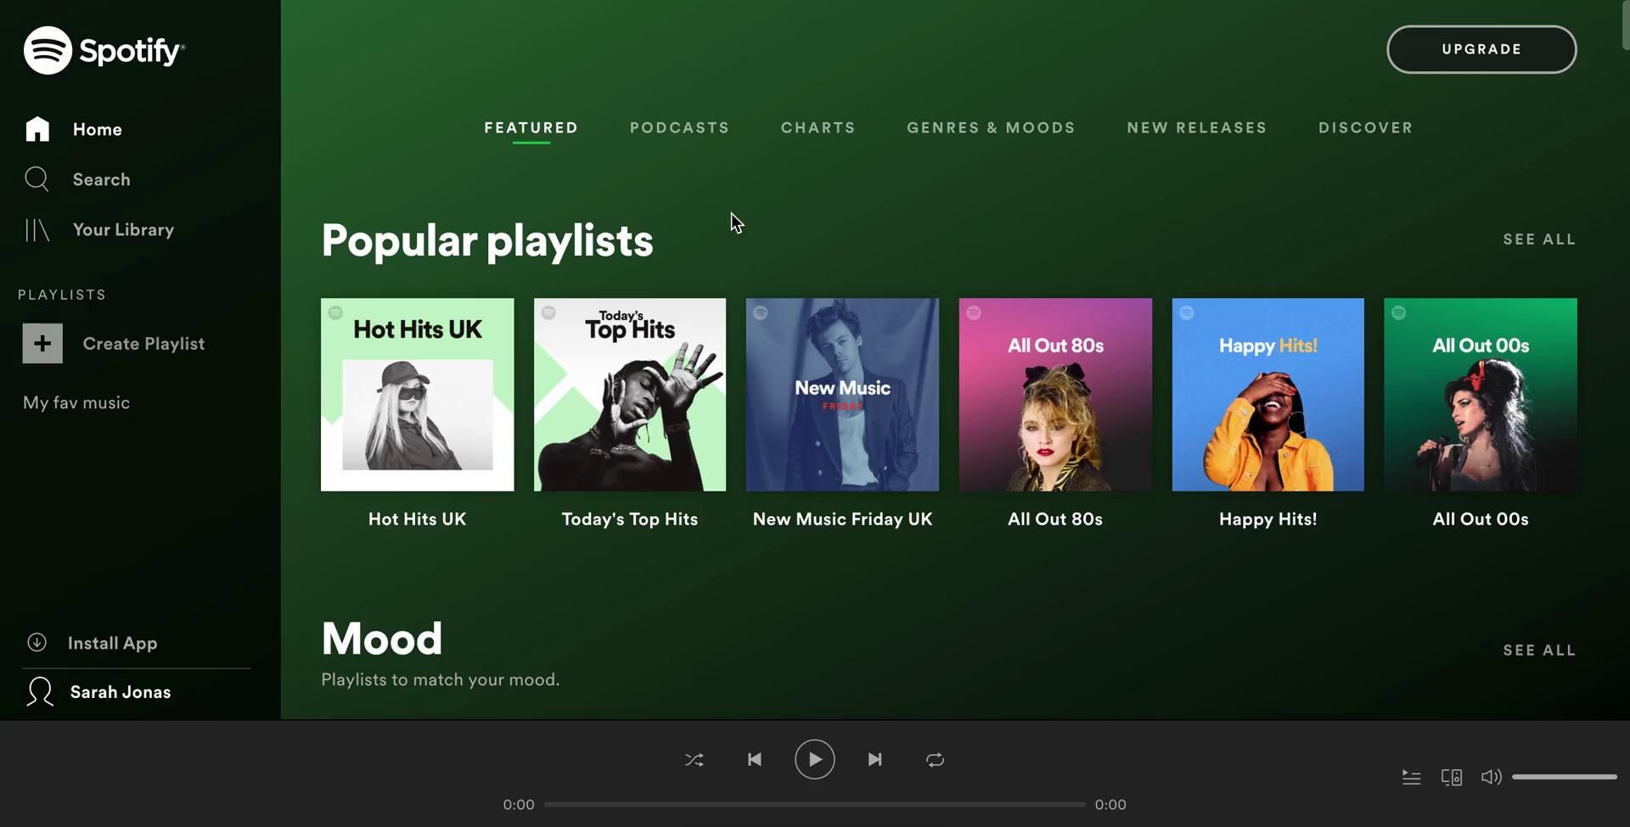Go back to the previous track
Image resolution: width=1630 pixels, height=827 pixels.
[x=754, y=760]
